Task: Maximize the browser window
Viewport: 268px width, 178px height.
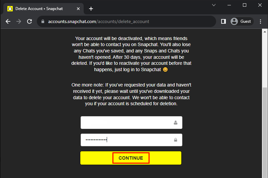Action: pyautogui.click(x=245, y=5)
